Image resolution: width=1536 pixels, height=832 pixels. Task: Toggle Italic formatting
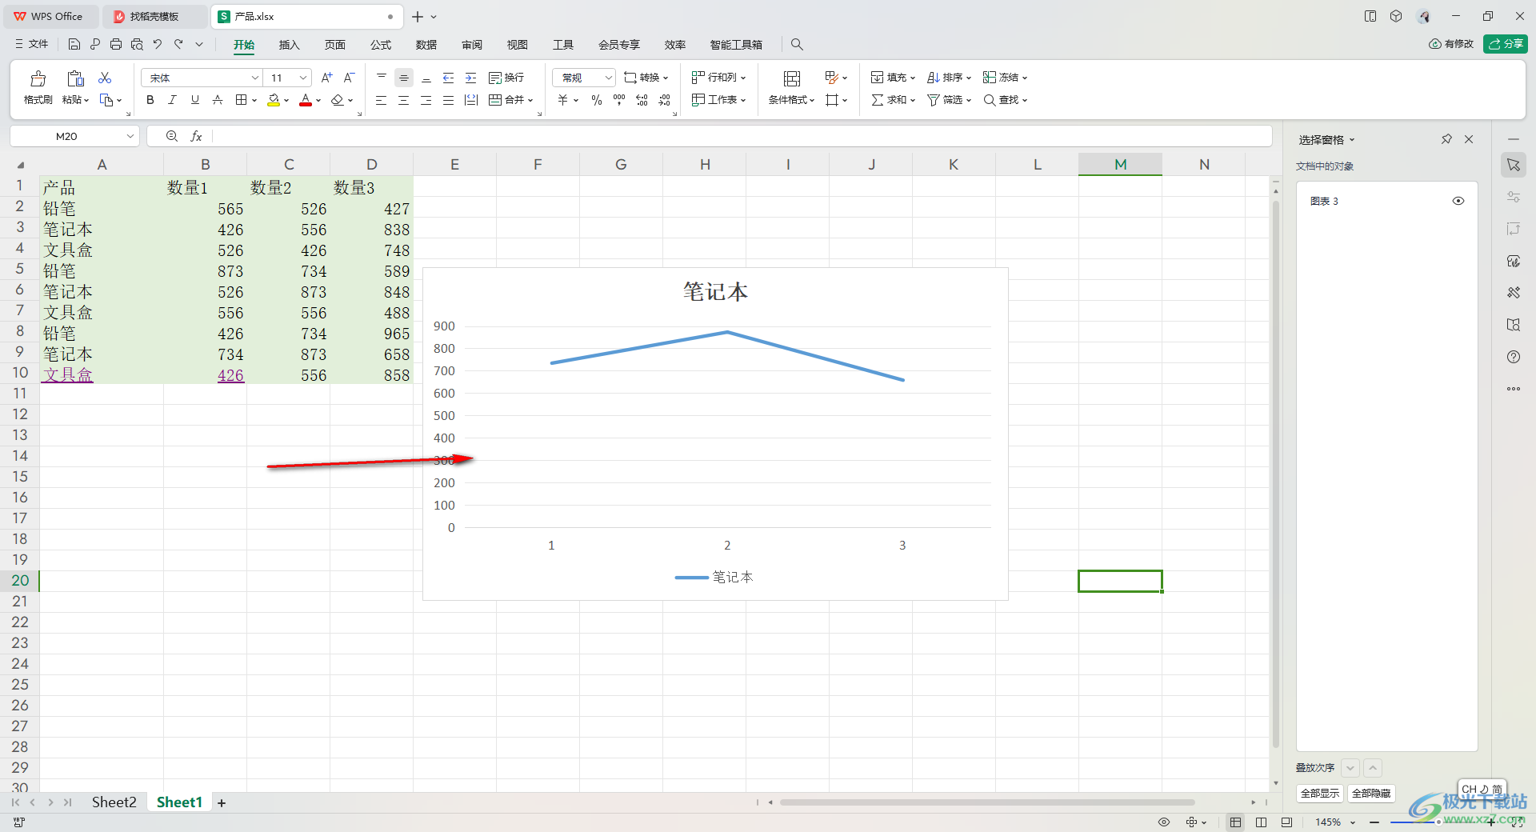(172, 100)
